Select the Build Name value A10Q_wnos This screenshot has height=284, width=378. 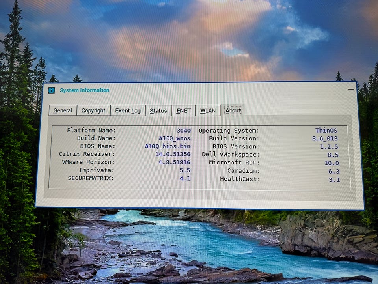174,138
